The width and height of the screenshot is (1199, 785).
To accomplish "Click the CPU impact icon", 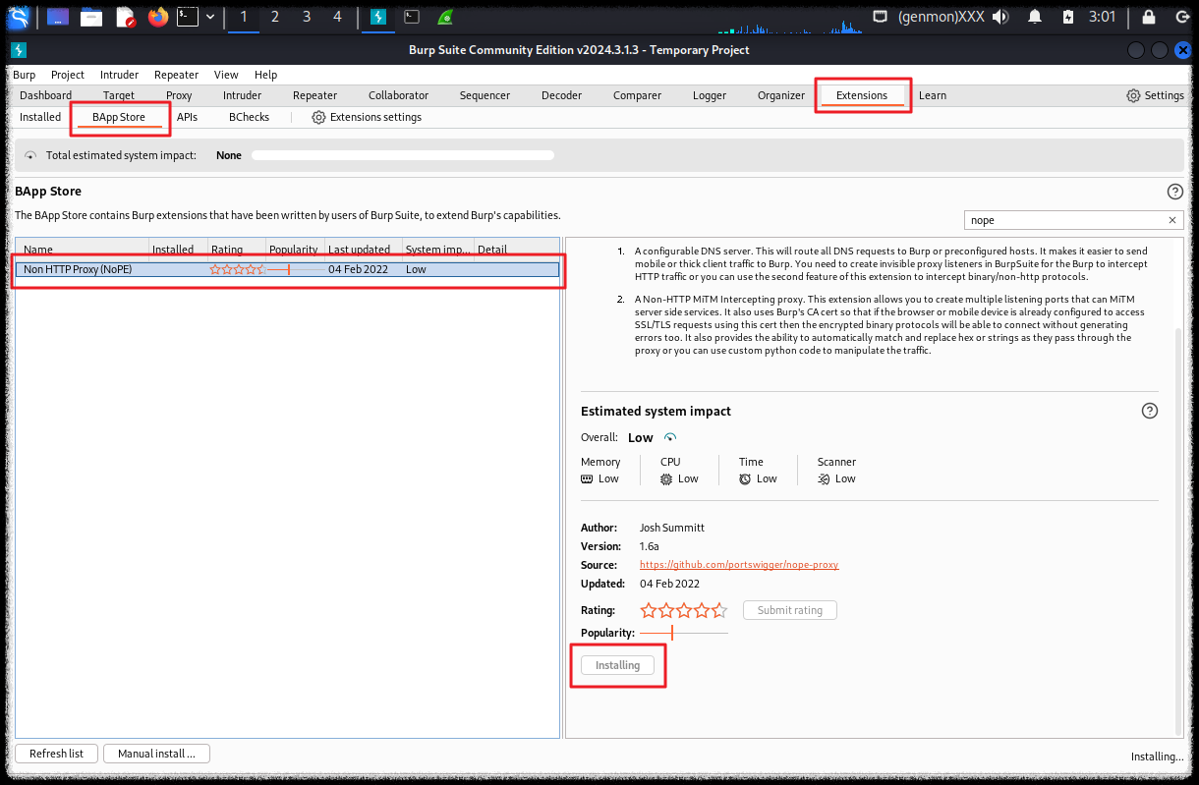I will pyautogui.click(x=666, y=479).
